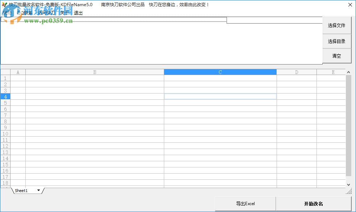356x212 pixels.
Task: Click the 选择目录 button to pick a folder
Action: pyautogui.click(x=337, y=41)
